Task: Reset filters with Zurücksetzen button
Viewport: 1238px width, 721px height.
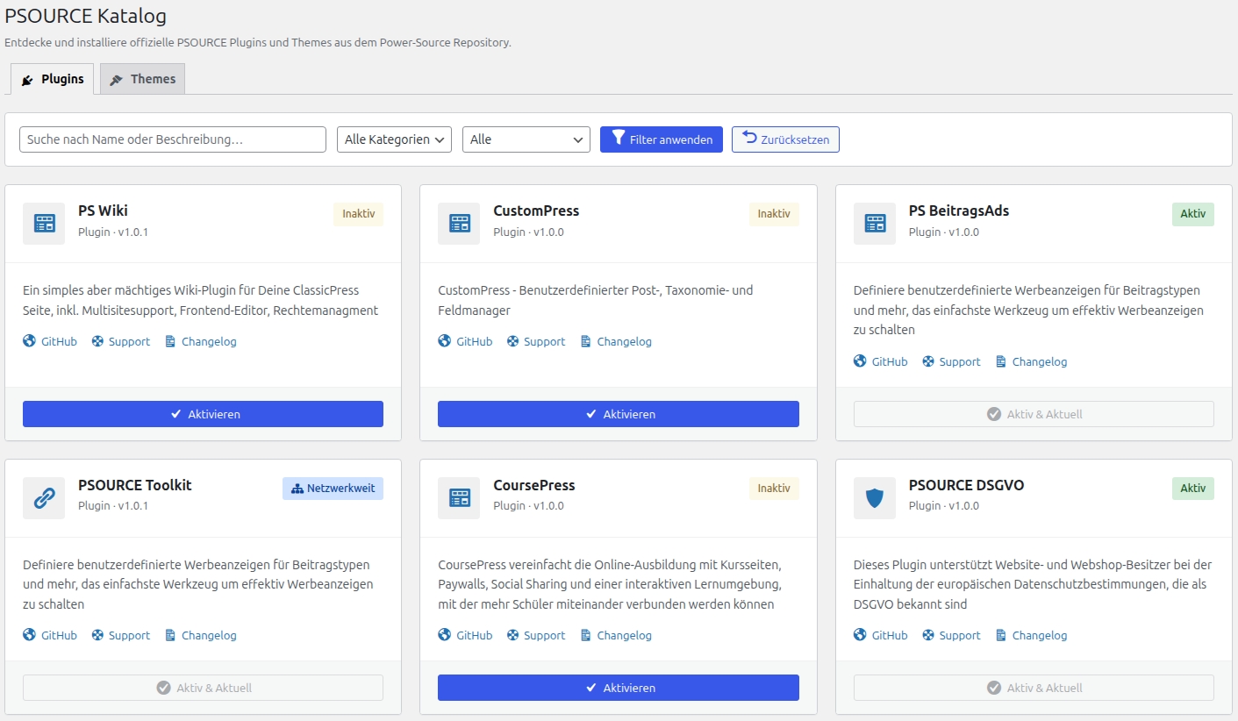Action: click(785, 139)
